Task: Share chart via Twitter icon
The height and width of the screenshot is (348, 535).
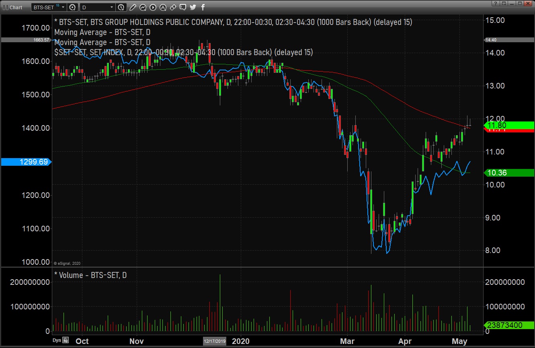Action: click(193, 7)
